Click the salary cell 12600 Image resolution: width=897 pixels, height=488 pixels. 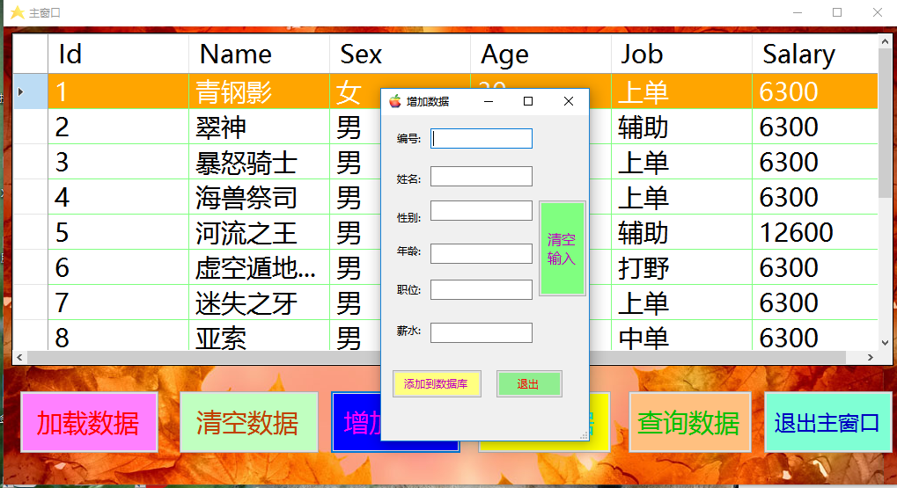(814, 233)
